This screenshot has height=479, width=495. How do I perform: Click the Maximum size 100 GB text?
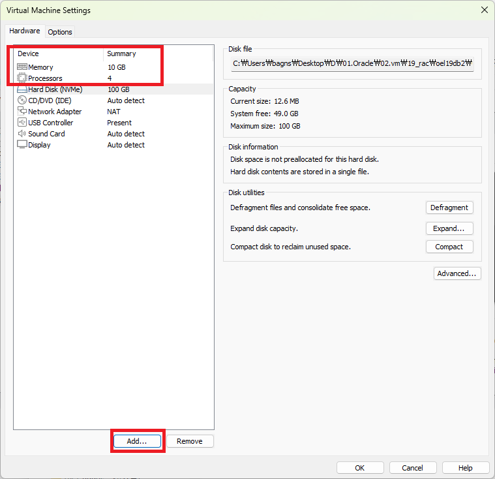[265, 126]
